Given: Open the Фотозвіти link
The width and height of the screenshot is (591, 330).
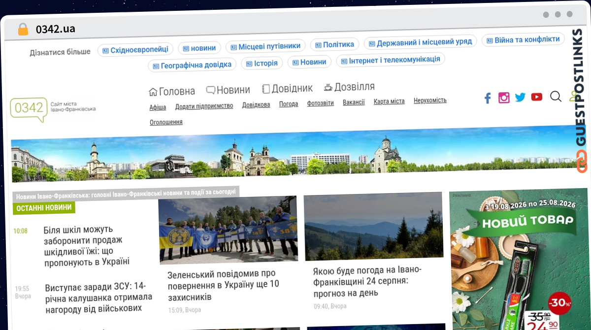Looking at the screenshot, I should point(320,103).
